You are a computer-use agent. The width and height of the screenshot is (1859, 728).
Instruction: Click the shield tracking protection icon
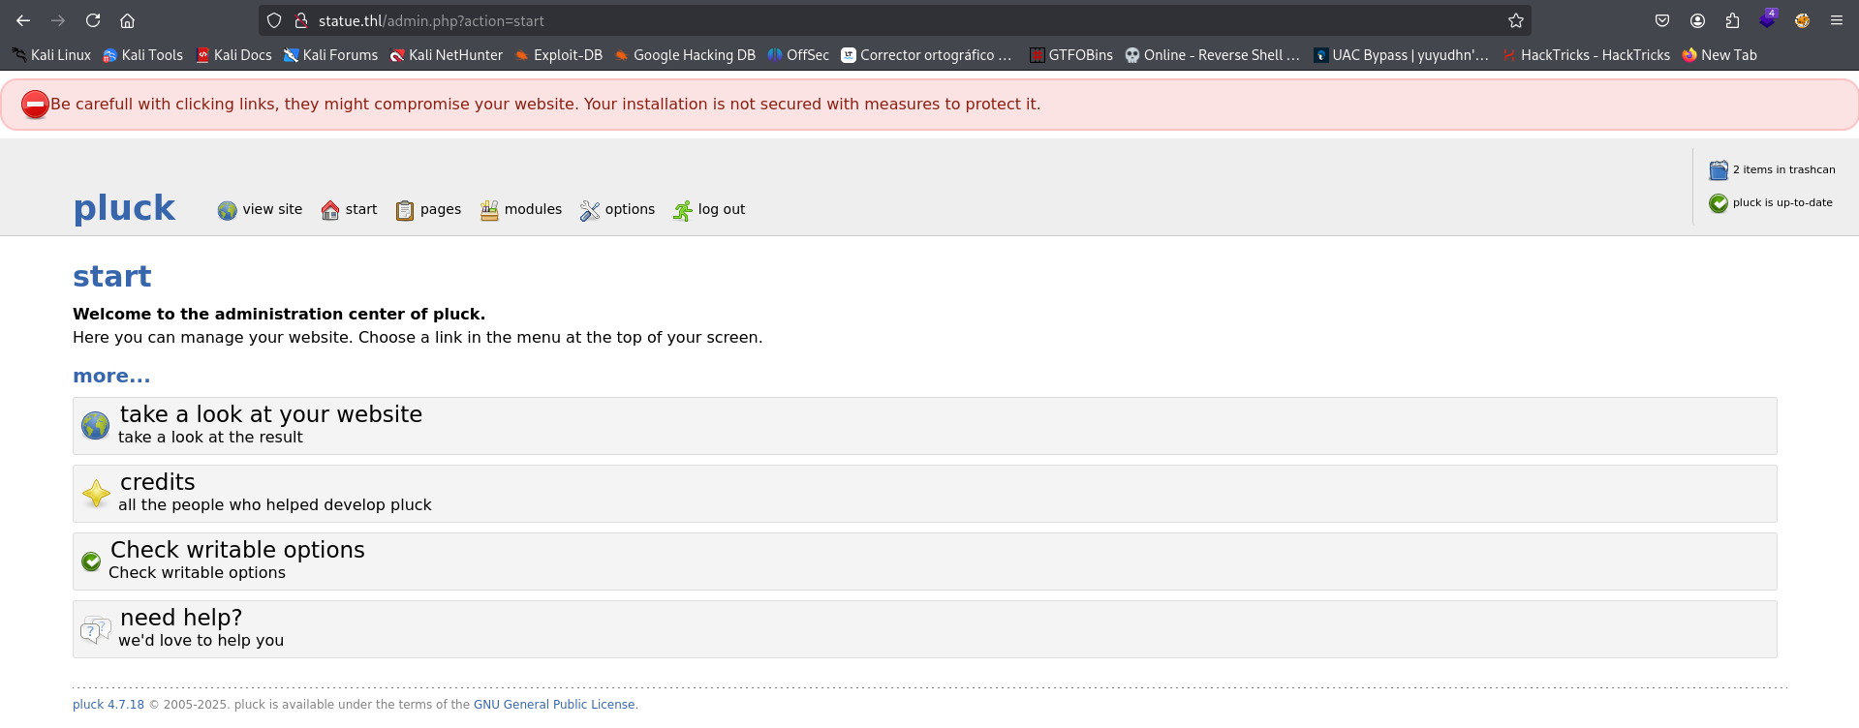click(274, 20)
